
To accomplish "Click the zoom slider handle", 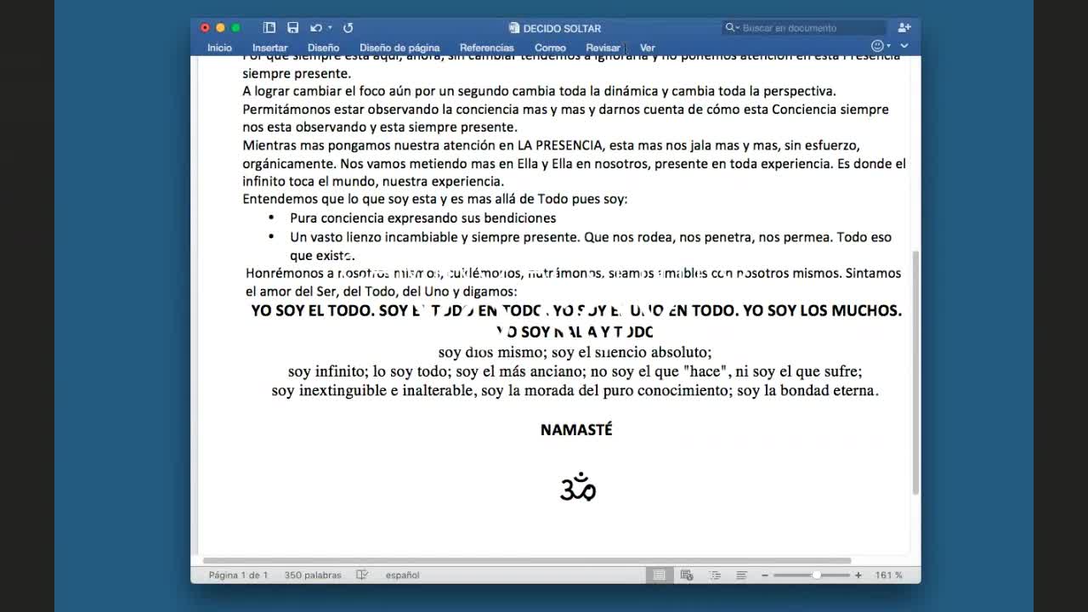I will click(816, 575).
